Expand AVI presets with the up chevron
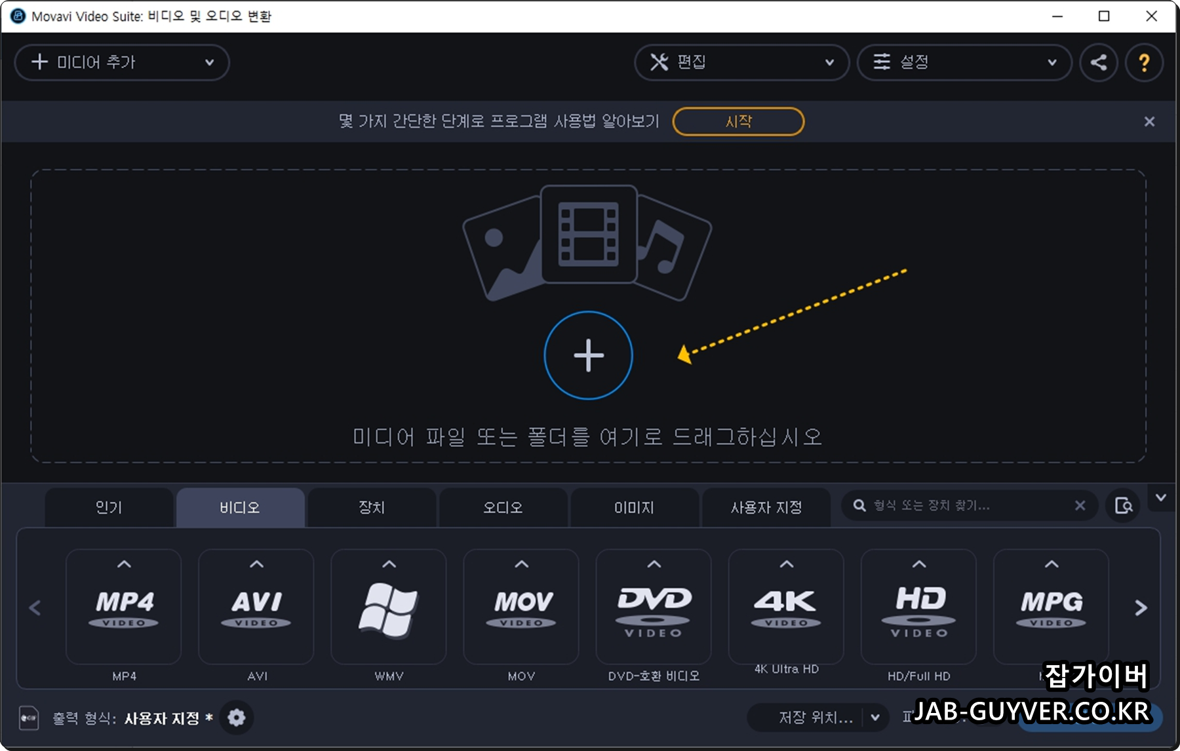 point(256,564)
